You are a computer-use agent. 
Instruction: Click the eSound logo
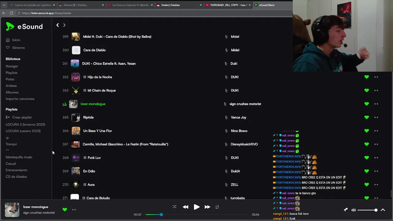point(24,26)
